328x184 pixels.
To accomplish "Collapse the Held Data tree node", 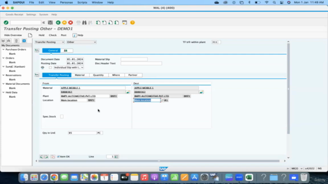I will pos(4,92).
